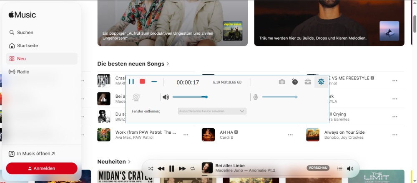The image size is (417, 183).
Task: Open the player queue list icon
Action: coord(339,168)
